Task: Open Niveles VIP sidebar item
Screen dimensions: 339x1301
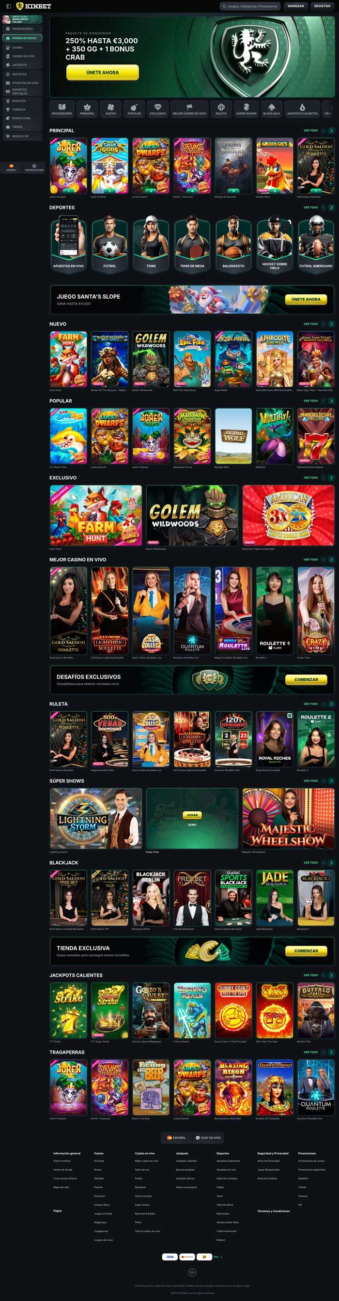Action: [x=22, y=137]
